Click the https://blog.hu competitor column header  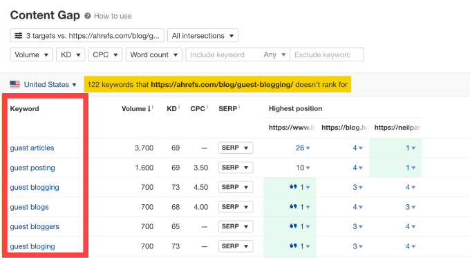345,128
